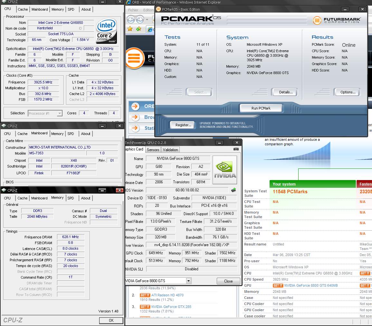The width and height of the screenshot is (372, 326).
Task: Click the Run PCMark button
Action: (x=261, y=108)
